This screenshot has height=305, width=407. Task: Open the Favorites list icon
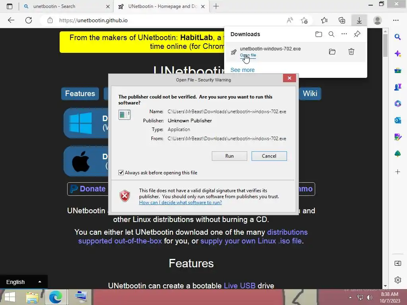click(324, 20)
